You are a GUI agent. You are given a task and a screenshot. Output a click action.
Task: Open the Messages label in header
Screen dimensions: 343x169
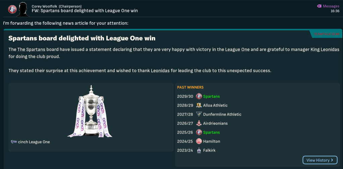click(x=331, y=6)
